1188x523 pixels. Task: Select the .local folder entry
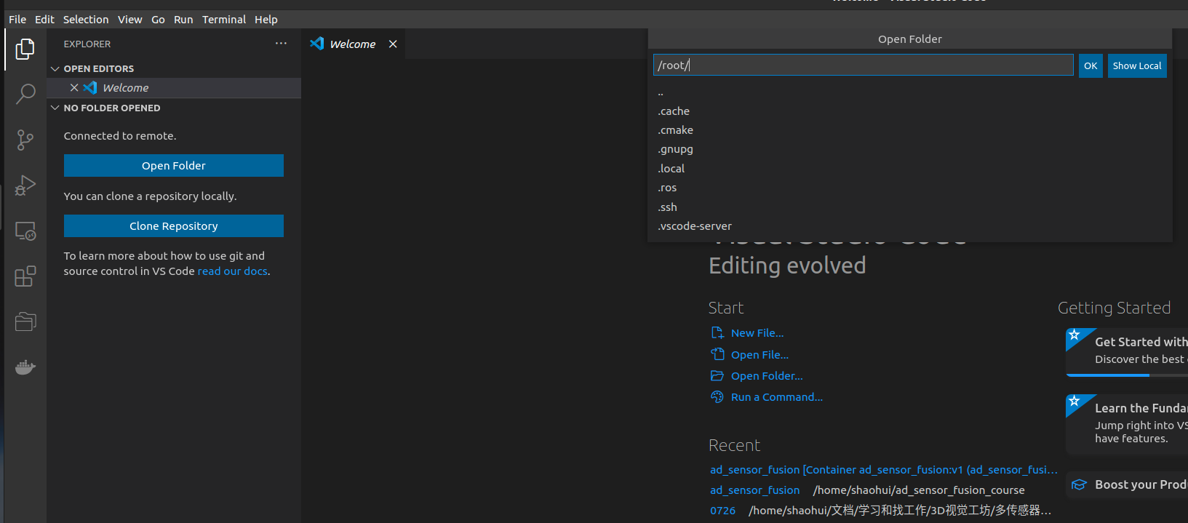point(910,169)
